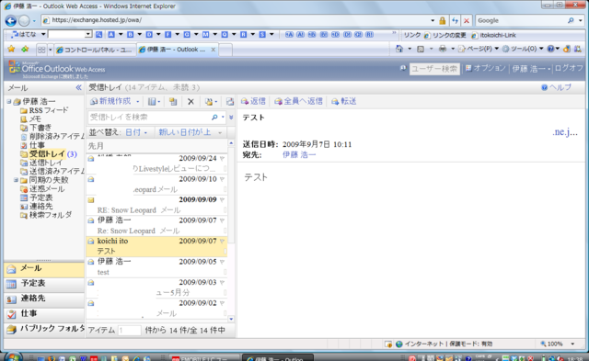Click 返信 reply button
589x361 pixels.
coord(253,102)
